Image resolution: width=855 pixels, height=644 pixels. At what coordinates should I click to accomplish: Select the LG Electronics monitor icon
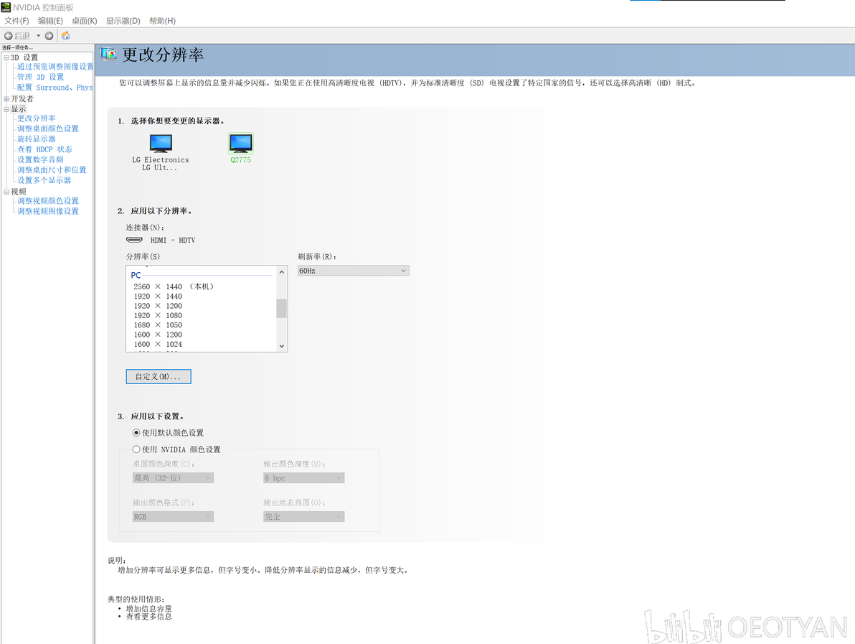point(161,143)
